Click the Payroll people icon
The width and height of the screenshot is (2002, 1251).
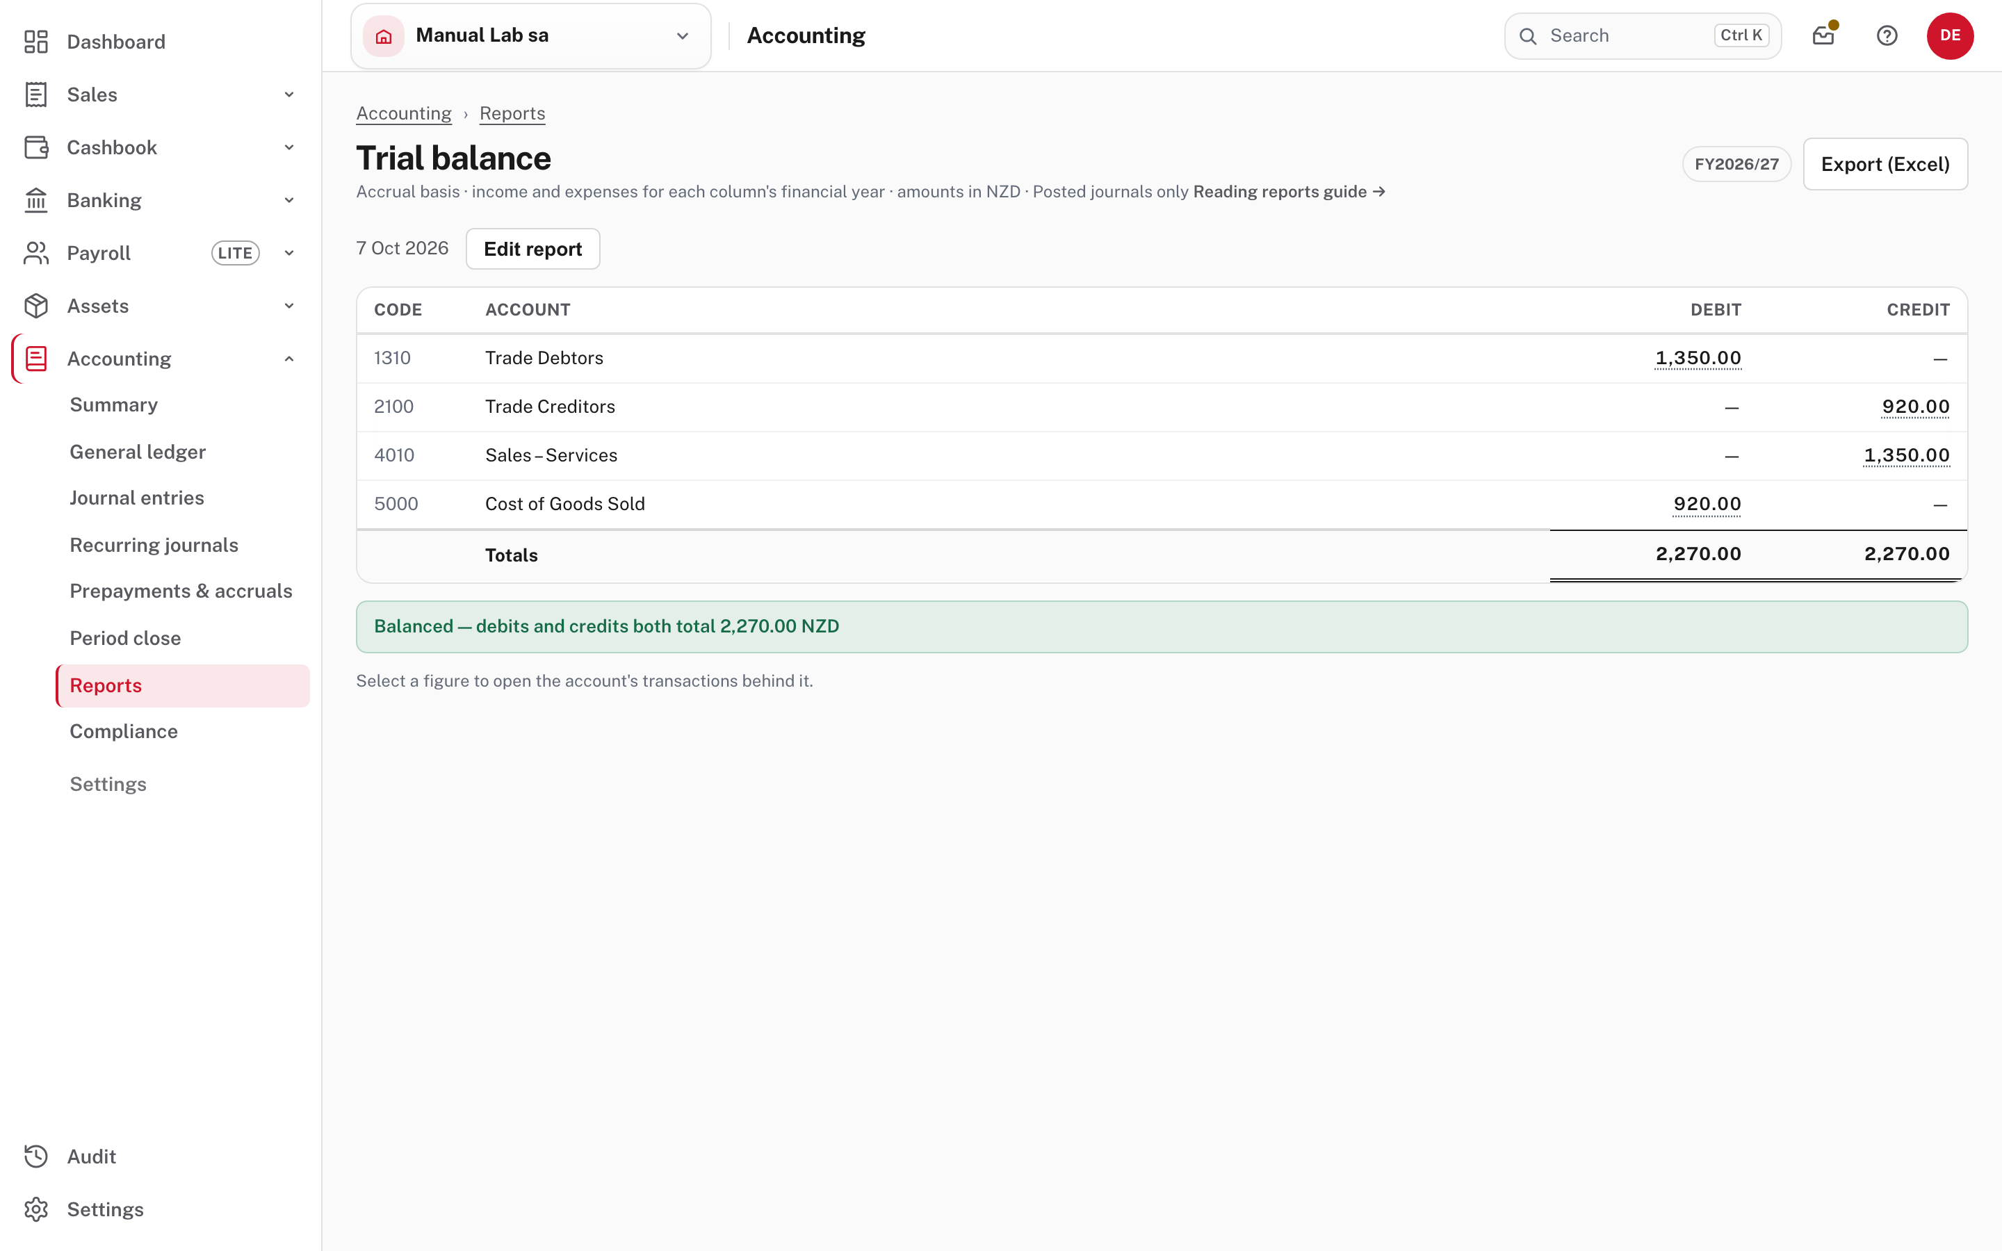click(35, 253)
